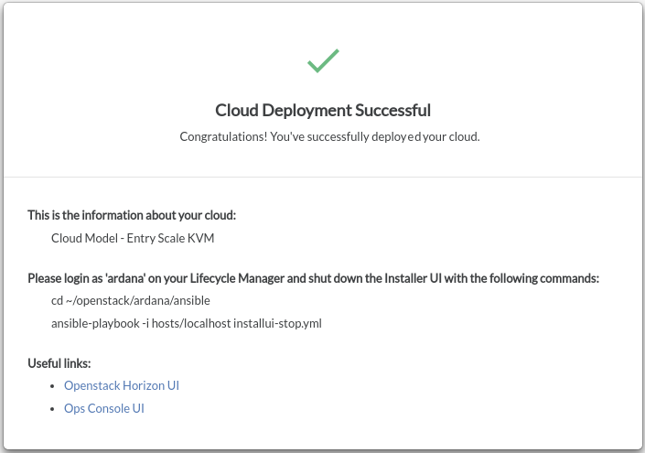This screenshot has width=645, height=453.
Task: Open the Ops Console UI link
Action: [x=103, y=408]
